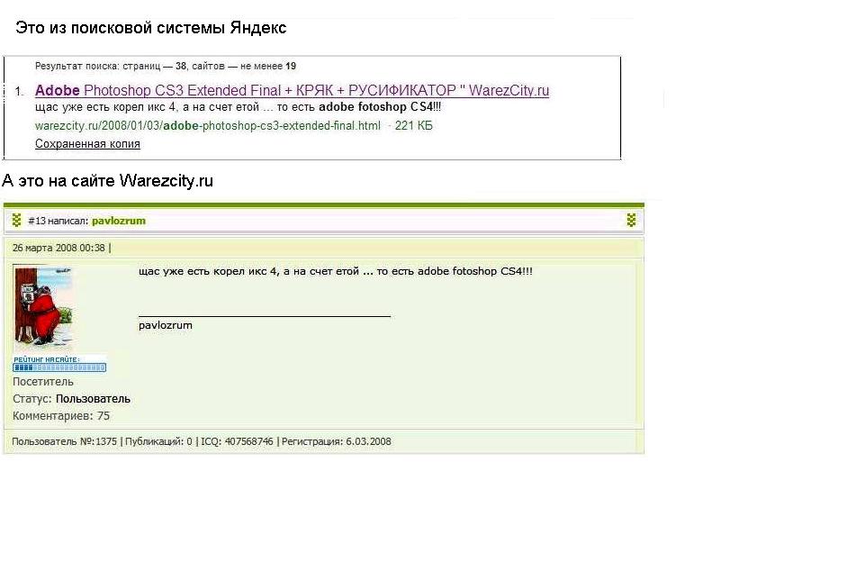Click the right green chevron icon in comment header

[631, 221]
